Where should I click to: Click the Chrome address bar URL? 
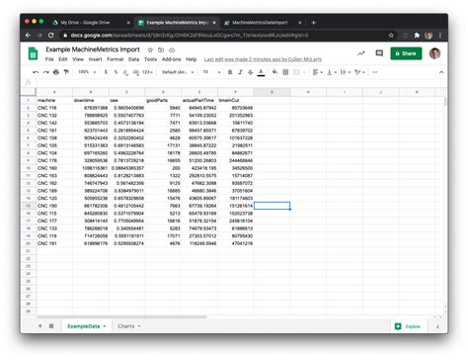click(190, 36)
